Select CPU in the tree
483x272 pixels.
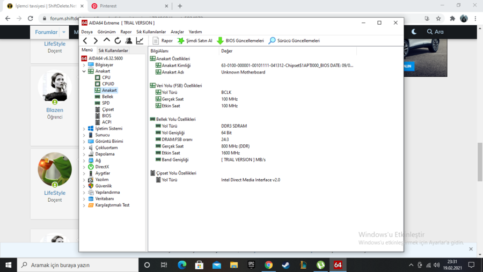(106, 77)
